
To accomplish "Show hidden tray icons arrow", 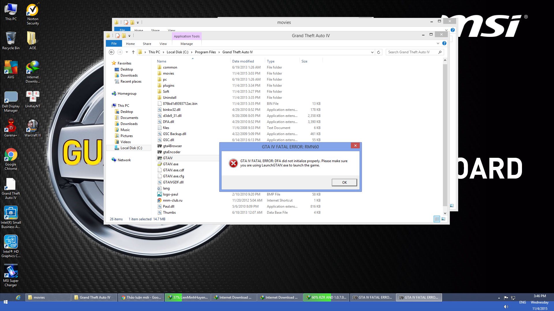I will tap(499, 298).
